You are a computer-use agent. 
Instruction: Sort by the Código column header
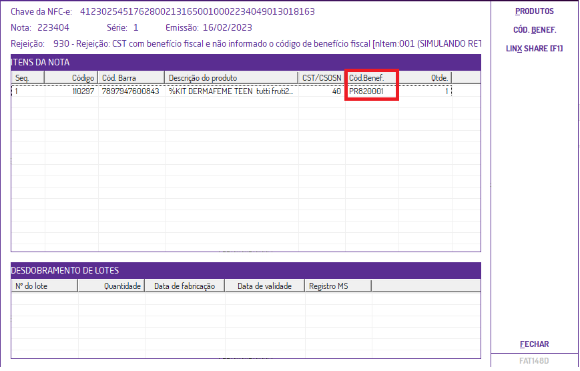(x=71, y=78)
